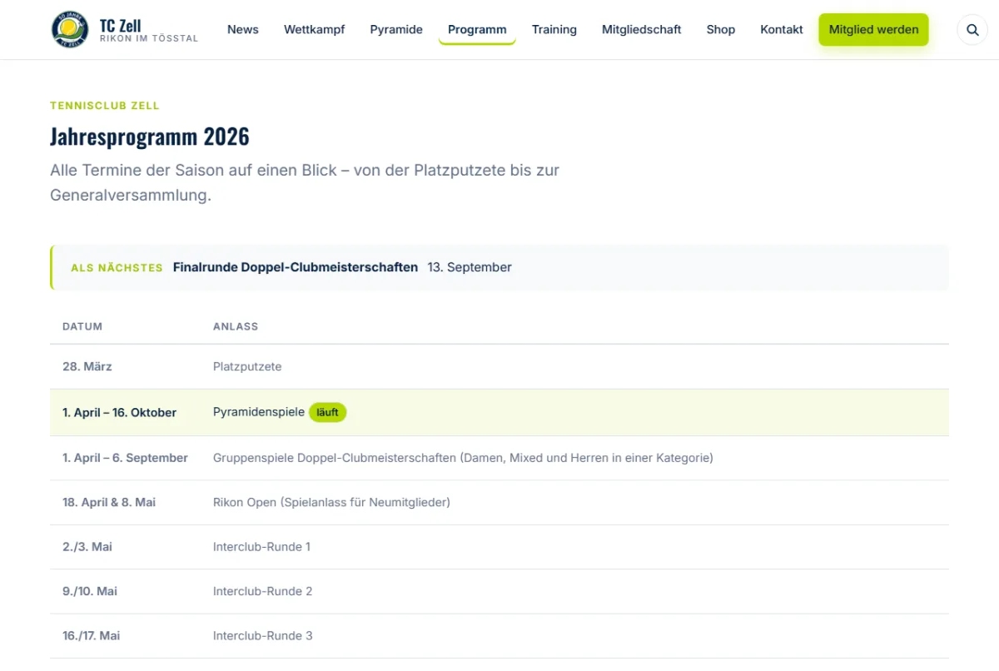The image size is (999, 671).
Task: Click the Finalrunde Doppel-Clubmeisterschaften next event
Action: click(296, 267)
